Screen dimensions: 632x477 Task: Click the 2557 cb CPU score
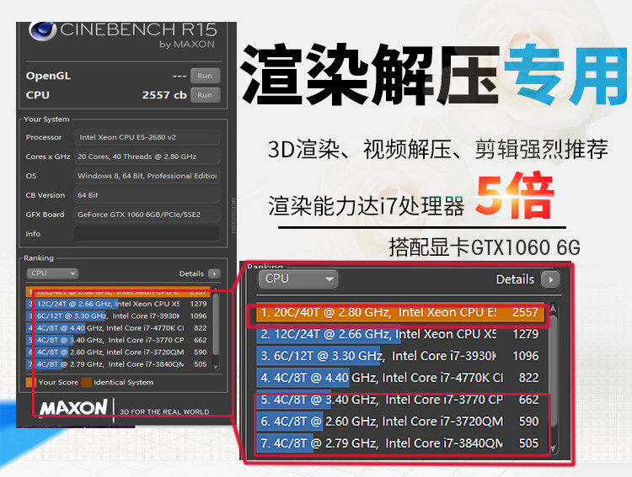(x=164, y=95)
